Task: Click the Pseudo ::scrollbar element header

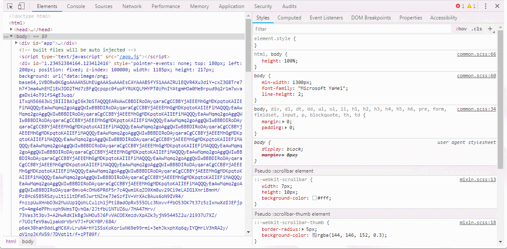Action: click(x=374, y=171)
